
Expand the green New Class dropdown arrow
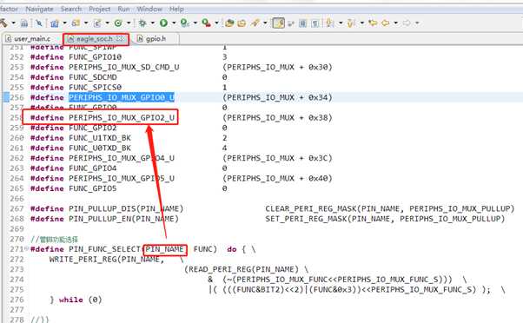129,23
